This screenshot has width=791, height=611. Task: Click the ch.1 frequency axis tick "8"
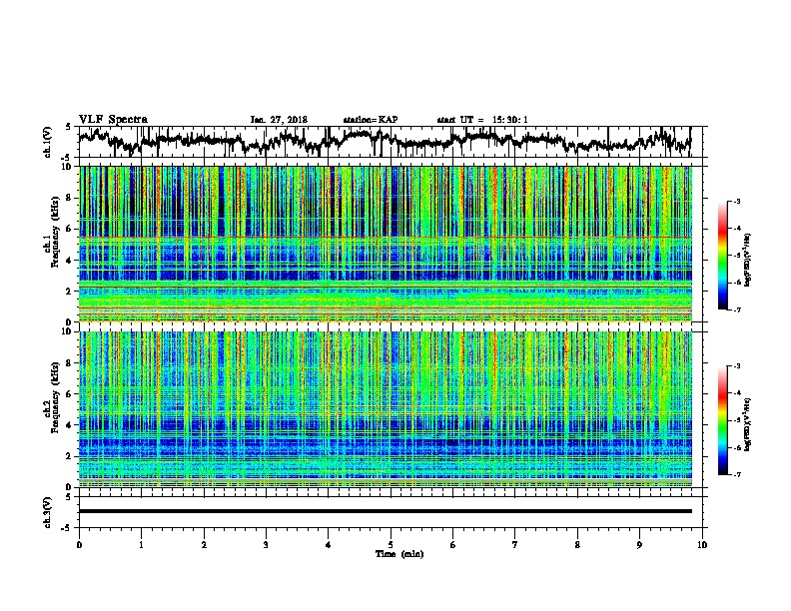(69, 198)
